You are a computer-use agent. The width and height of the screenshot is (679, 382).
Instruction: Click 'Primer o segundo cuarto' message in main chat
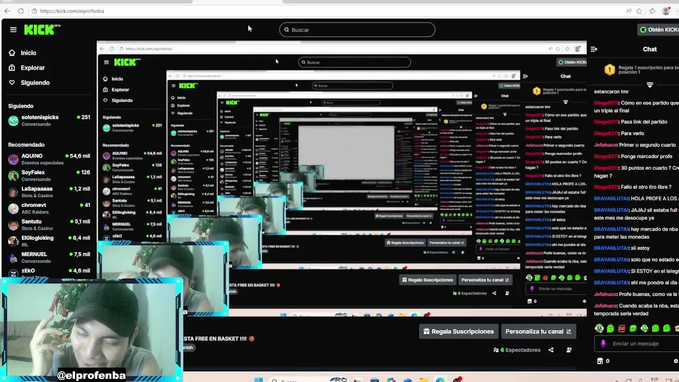click(647, 145)
